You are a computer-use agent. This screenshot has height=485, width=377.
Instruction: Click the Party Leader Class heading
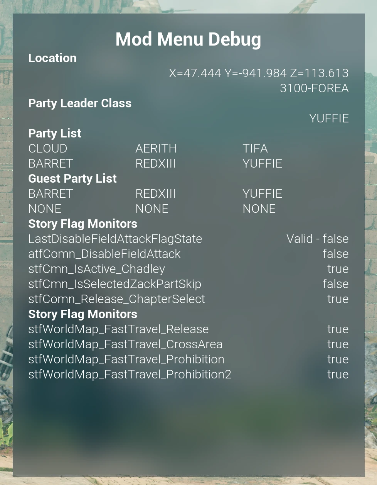coord(80,103)
